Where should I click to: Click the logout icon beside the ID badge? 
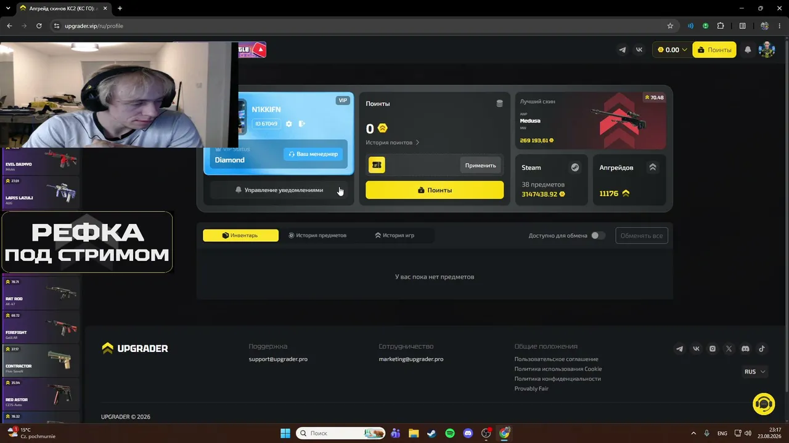click(x=301, y=124)
